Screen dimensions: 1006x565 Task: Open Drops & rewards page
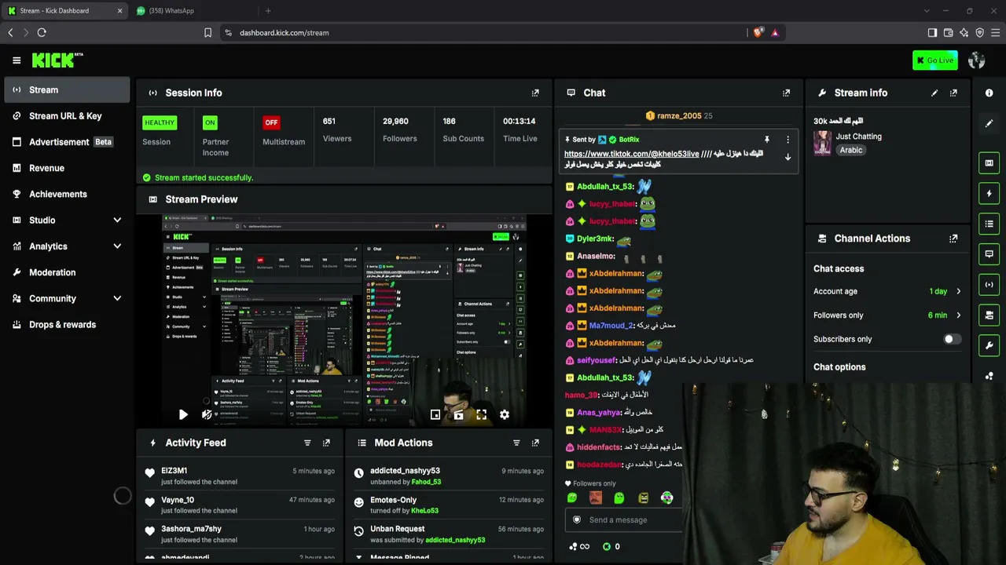click(67, 325)
